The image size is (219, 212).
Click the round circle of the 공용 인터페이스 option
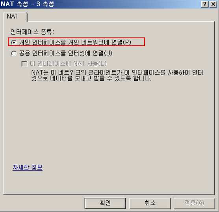point(14,53)
